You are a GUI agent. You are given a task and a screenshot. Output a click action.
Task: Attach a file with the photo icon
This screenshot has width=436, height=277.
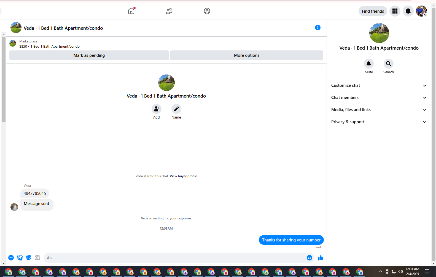(20, 258)
